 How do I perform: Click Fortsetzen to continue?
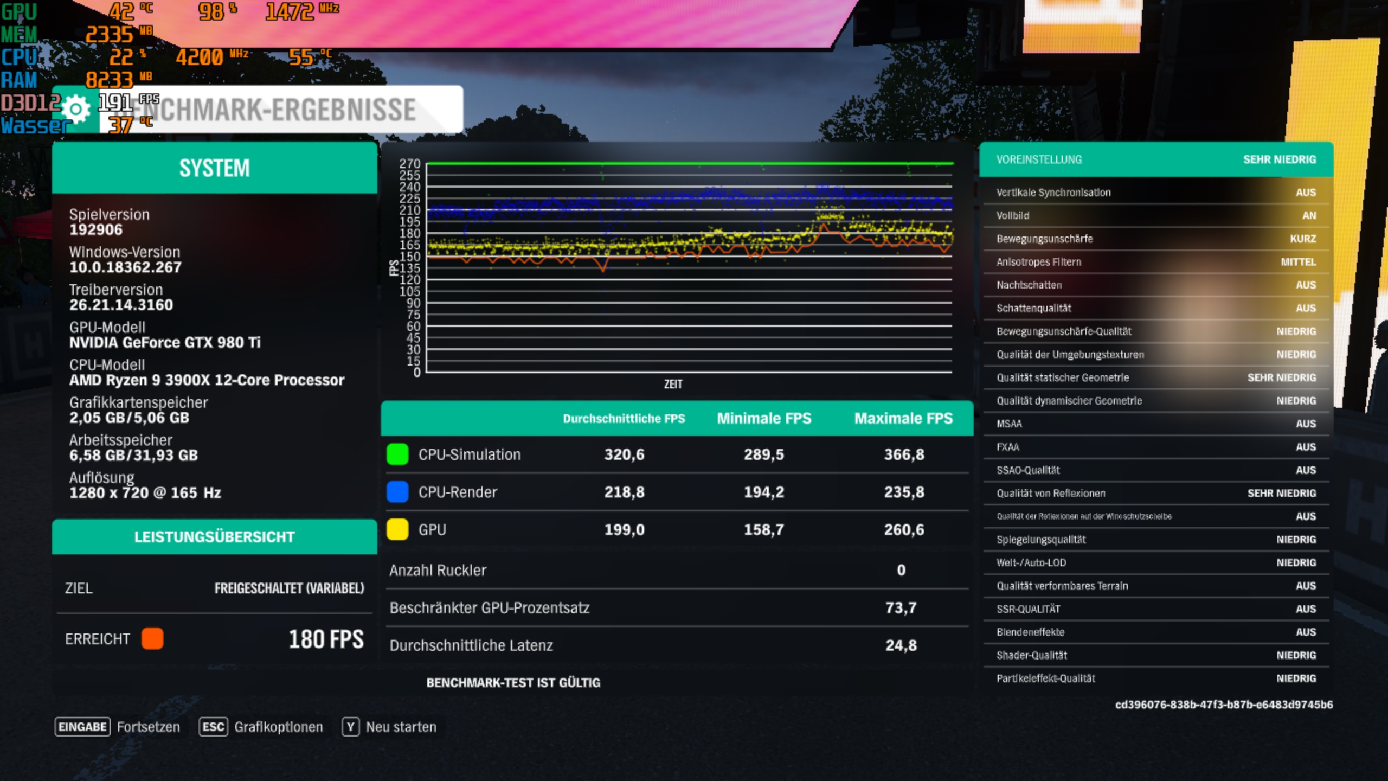click(x=148, y=727)
